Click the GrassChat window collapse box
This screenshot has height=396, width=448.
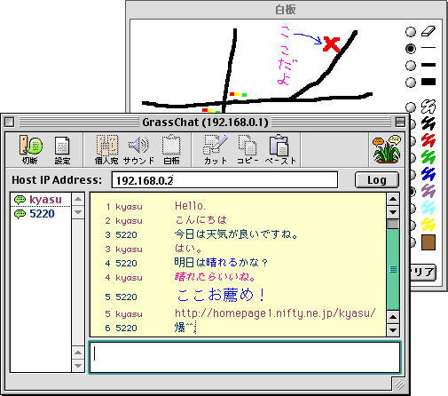tap(400, 122)
